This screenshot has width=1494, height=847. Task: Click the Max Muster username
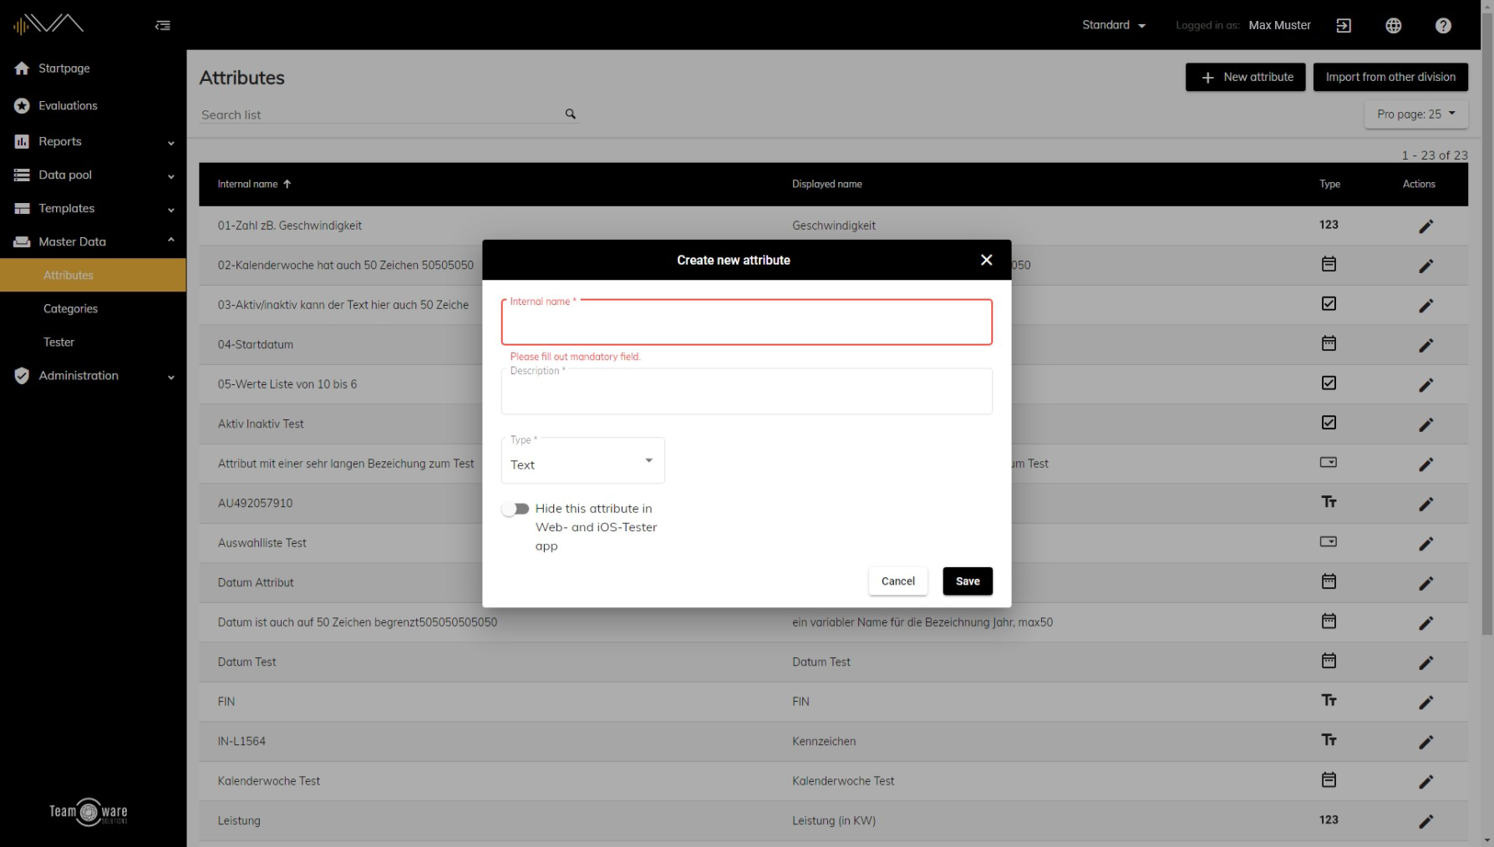tap(1279, 25)
